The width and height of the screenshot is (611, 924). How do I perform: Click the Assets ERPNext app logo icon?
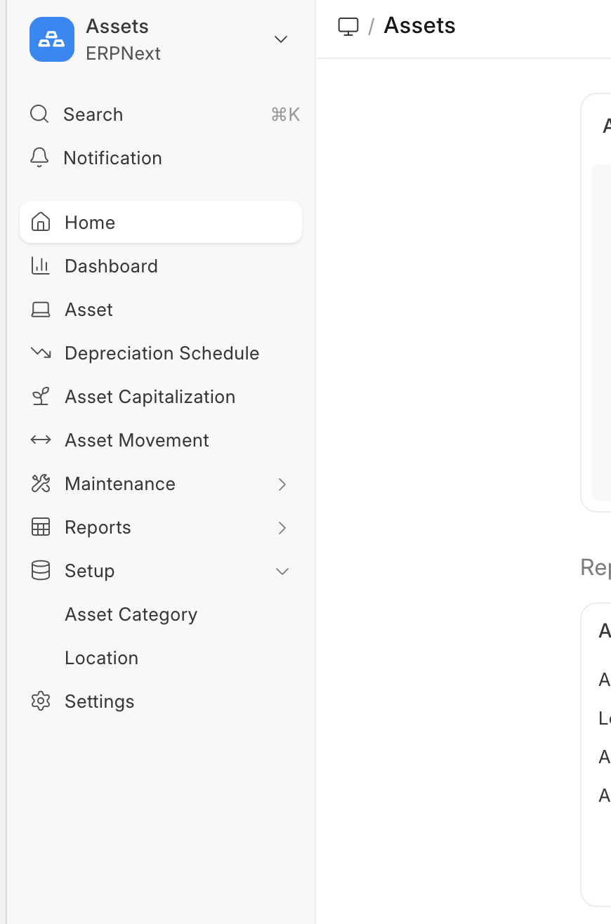coord(52,39)
